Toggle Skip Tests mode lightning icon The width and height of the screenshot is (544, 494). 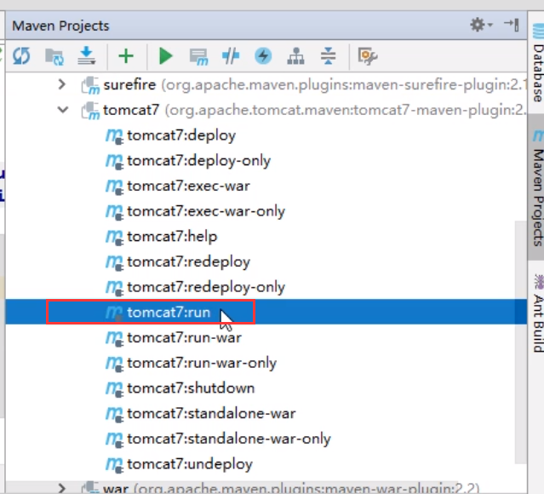(x=263, y=56)
